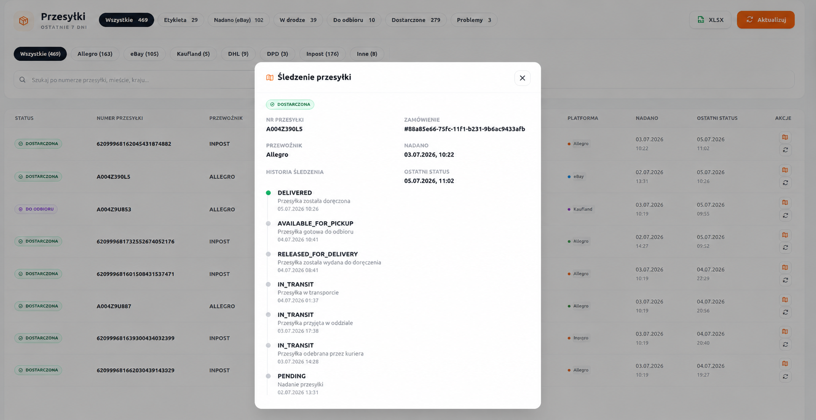Click the orange Aktualizuj button
Screen dimensions: 816x420
[766, 20]
